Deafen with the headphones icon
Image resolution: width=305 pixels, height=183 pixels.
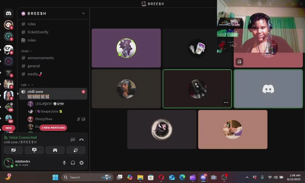(73, 163)
